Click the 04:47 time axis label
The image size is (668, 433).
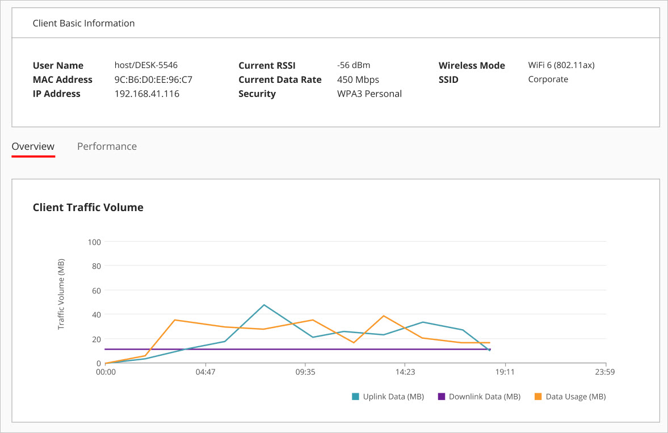[x=206, y=372]
